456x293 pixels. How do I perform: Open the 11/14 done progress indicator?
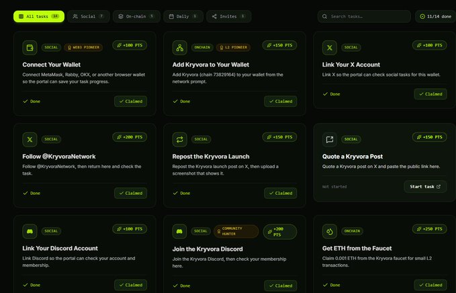coord(435,17)
